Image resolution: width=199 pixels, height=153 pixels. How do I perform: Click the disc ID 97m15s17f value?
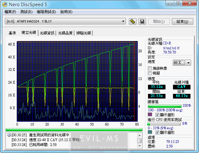tap(171, 48)
